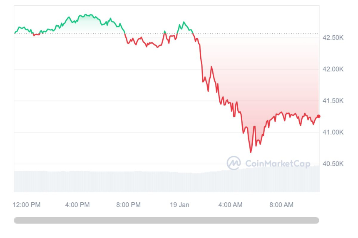This screenshot has height=238, width=358.
Task: Click the 42.00K price axis label
Action: point(333,69)
